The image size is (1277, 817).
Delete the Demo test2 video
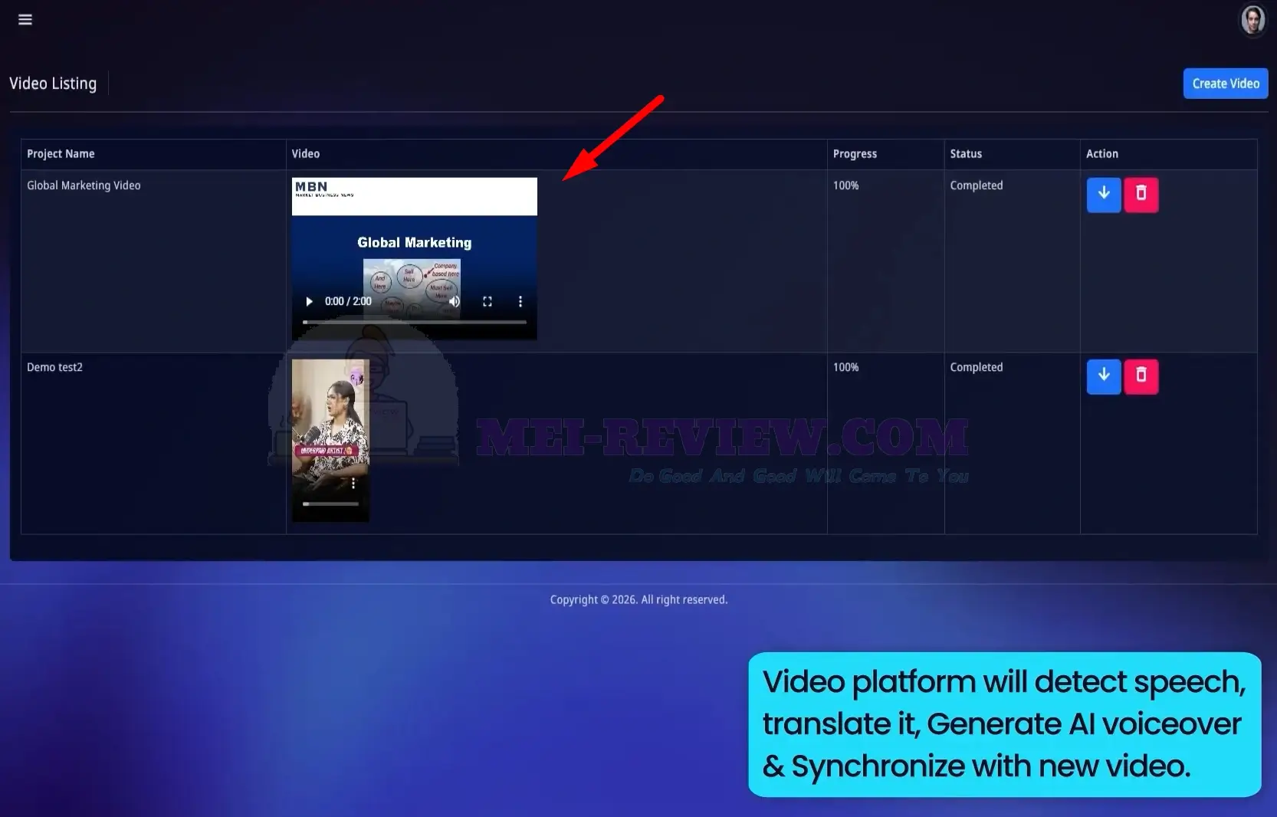click(x=1141, y=376)
